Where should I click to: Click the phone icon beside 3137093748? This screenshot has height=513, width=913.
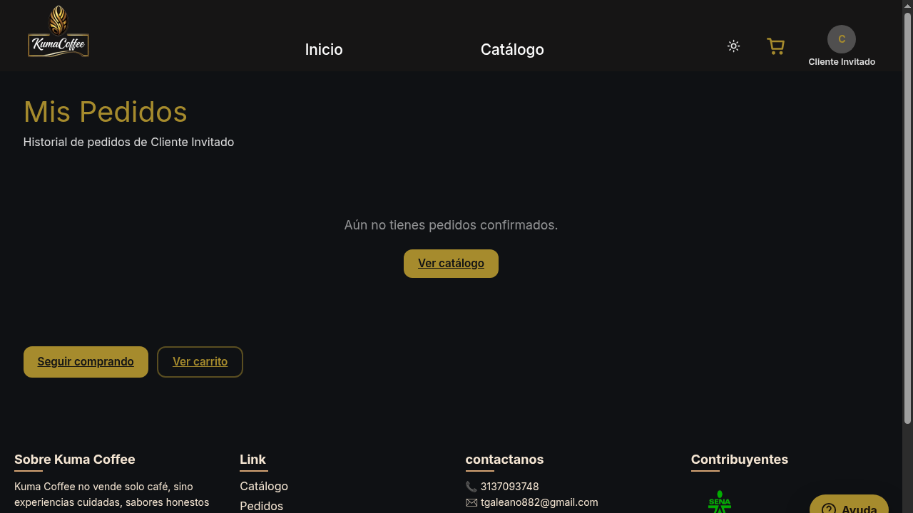coord(471,487)
